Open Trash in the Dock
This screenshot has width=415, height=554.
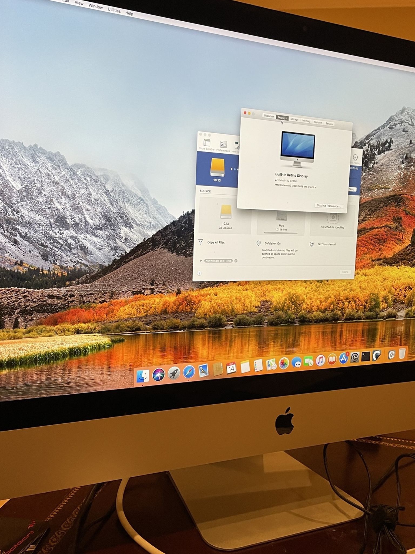pyautogui.click(x=402, y=353)
